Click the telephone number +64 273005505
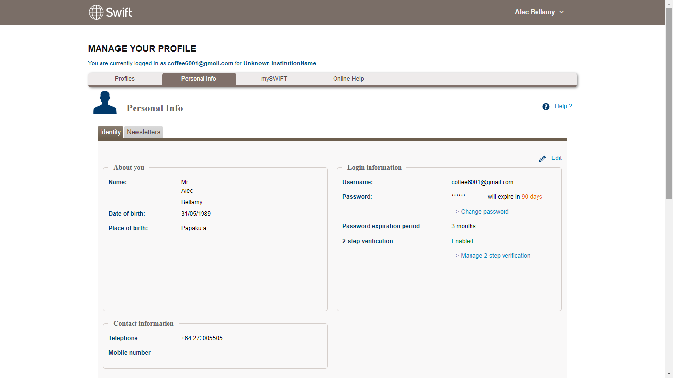This screenshot has width=673, height=378. (x=202, y=338)
